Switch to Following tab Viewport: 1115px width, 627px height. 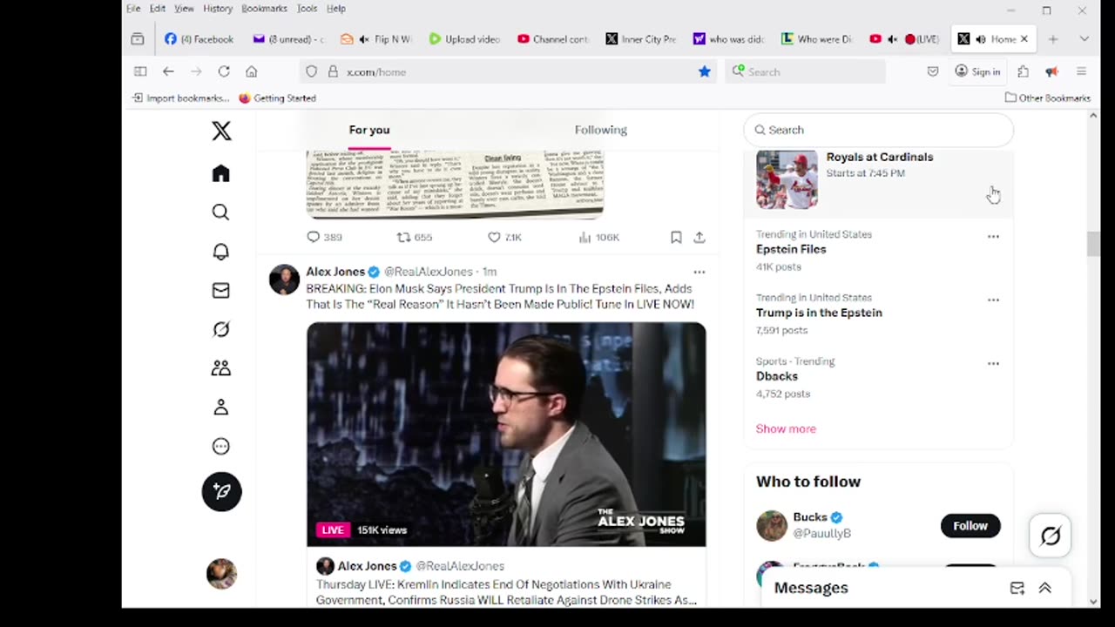tap(601, 130)
